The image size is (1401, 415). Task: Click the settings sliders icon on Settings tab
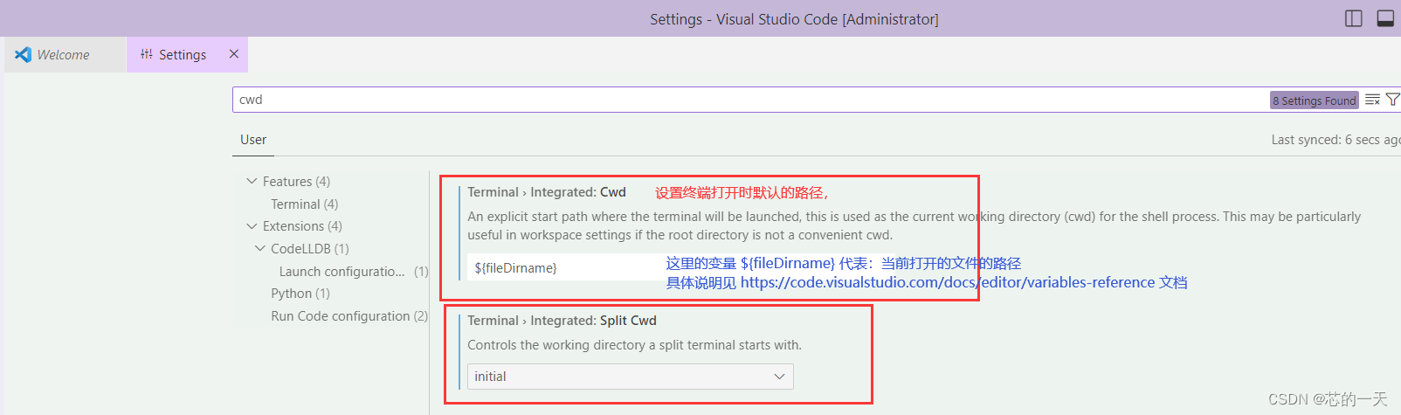(147, 54)
